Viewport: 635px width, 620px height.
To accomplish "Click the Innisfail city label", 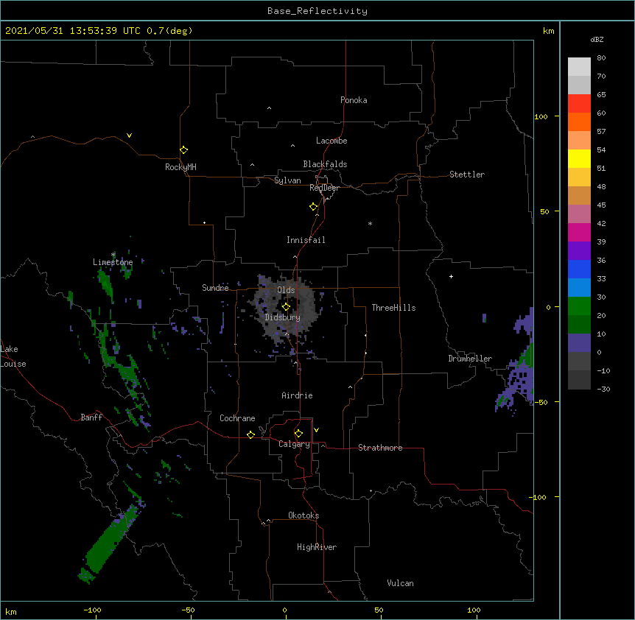I will coord(306,240).
